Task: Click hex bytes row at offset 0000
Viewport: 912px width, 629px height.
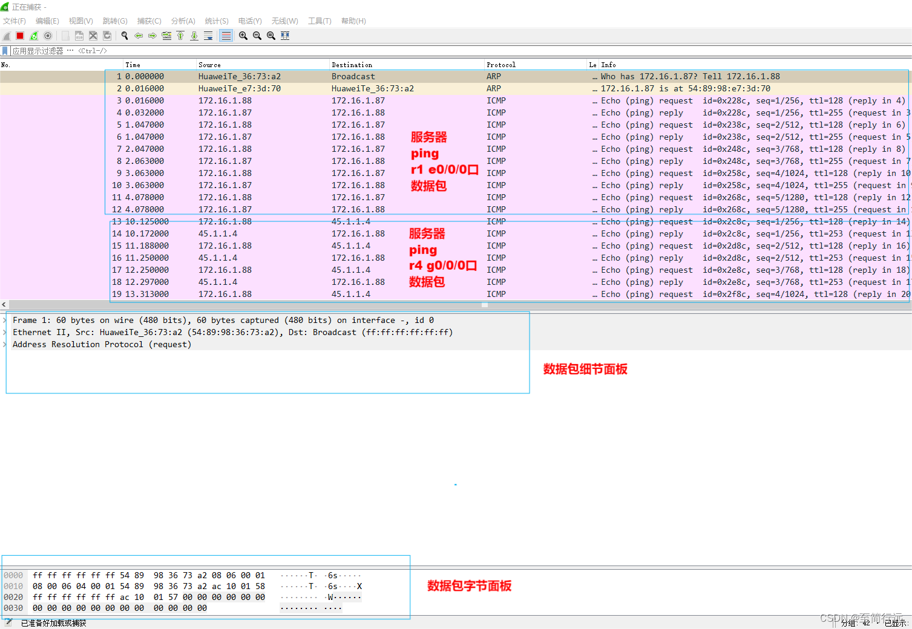Action: tap(149, 575)
